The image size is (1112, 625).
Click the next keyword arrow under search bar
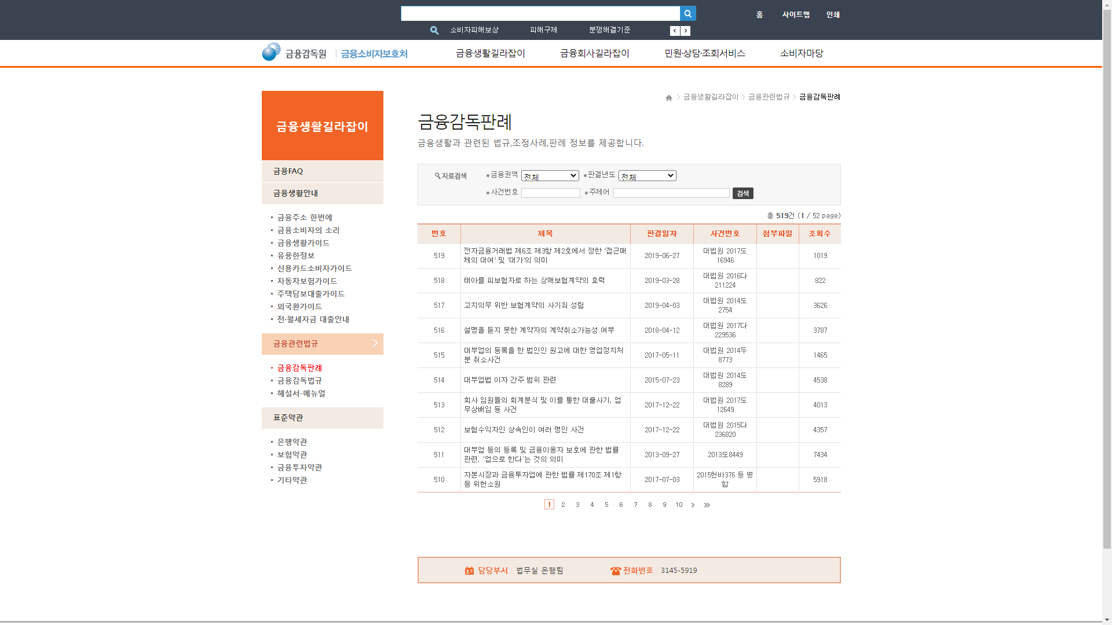point(685,31)
